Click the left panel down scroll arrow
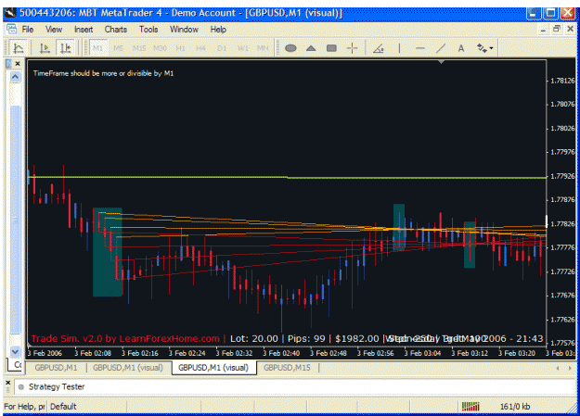Image resolution: width=580 pixels, height=416 pixels. click(15, 351)
